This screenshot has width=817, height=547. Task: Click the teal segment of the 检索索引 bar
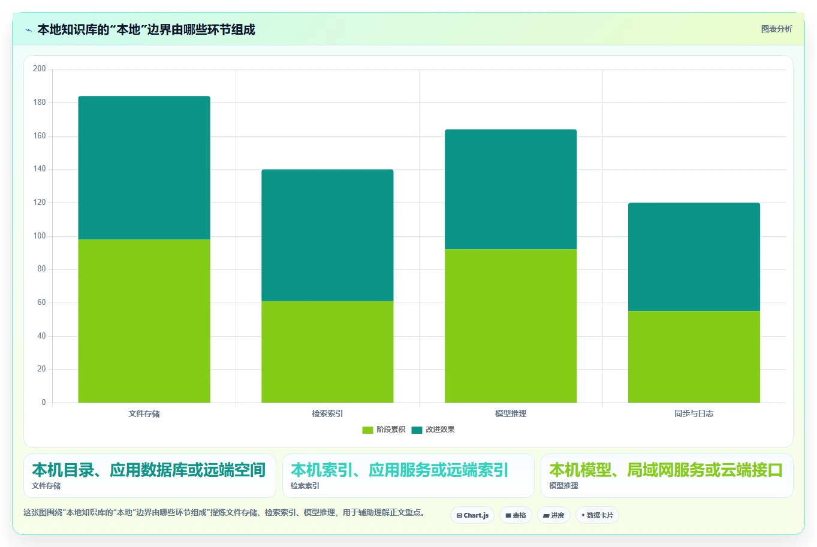(x=327, y=235)
